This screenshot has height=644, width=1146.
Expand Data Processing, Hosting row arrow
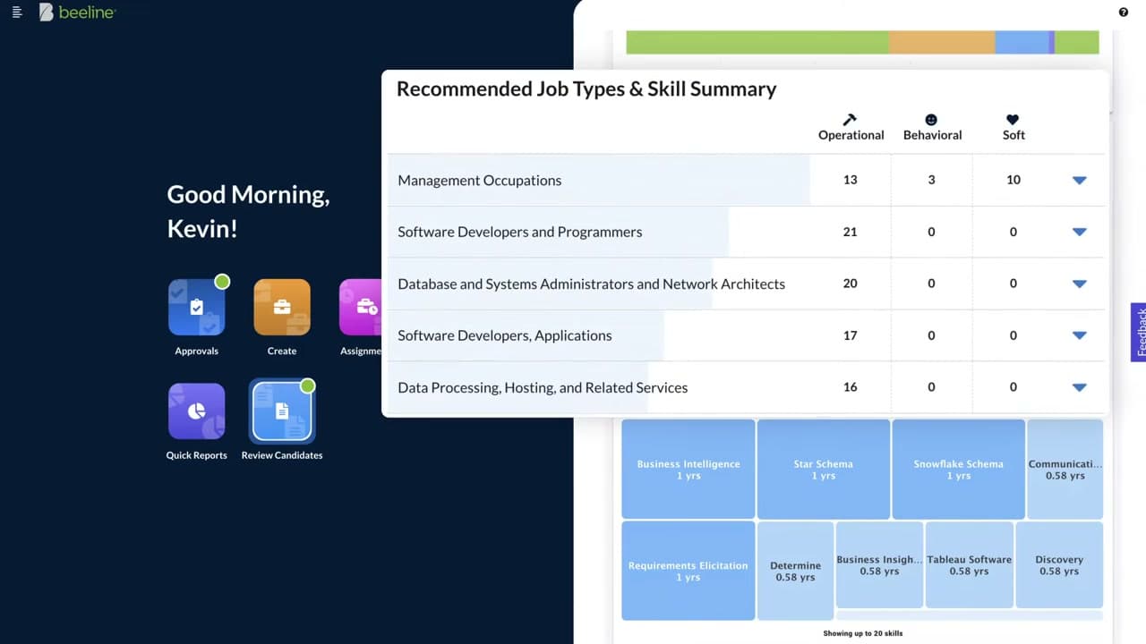click(1079, 387)
